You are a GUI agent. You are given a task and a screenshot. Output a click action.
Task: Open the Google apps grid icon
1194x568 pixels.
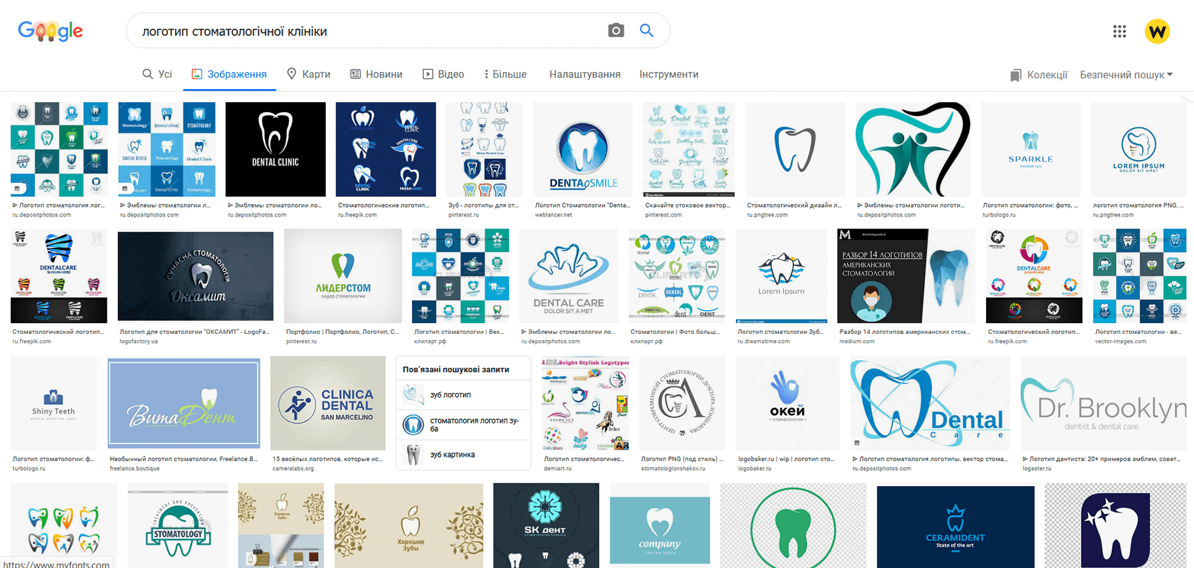coord(1119,31)
